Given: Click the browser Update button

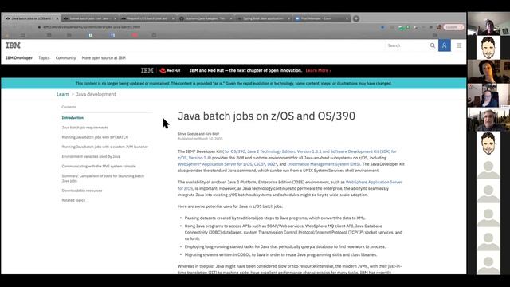Looking at the screenshot, I should coord(453,27).
